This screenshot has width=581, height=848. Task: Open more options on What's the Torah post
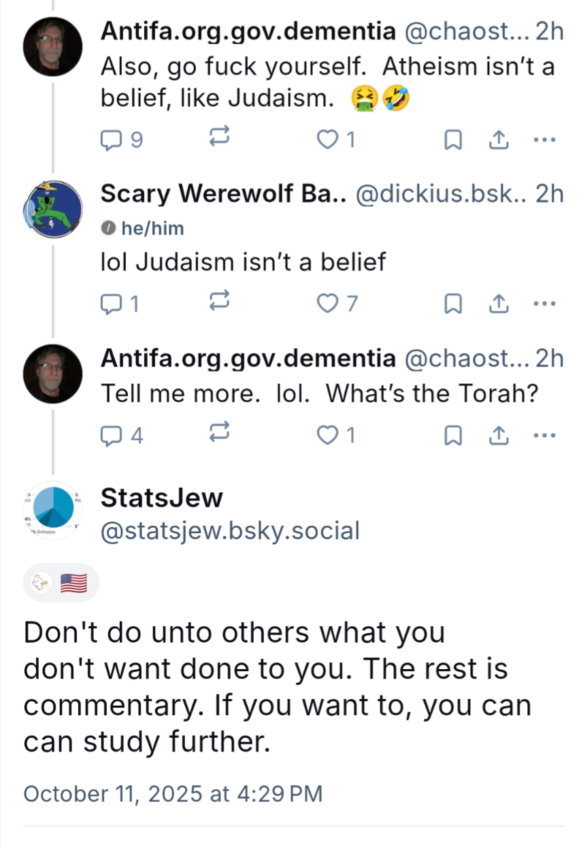545,435
